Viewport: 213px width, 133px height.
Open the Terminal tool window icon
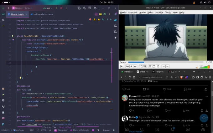[3, 118]
